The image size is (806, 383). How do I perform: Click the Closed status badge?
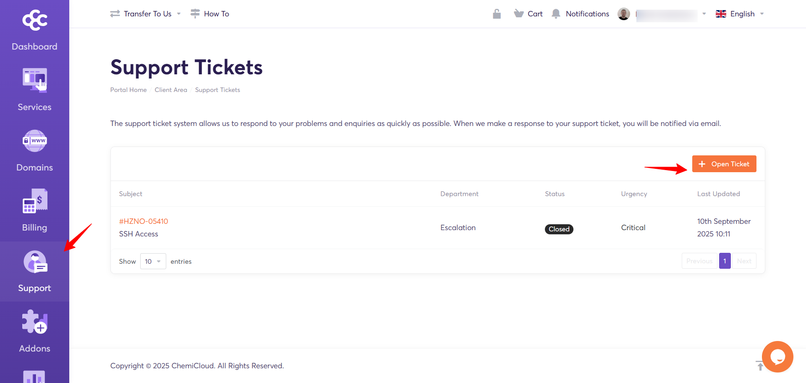(x=559, y=229)
